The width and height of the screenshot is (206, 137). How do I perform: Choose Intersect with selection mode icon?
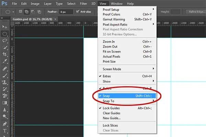[x=39, y=12]
